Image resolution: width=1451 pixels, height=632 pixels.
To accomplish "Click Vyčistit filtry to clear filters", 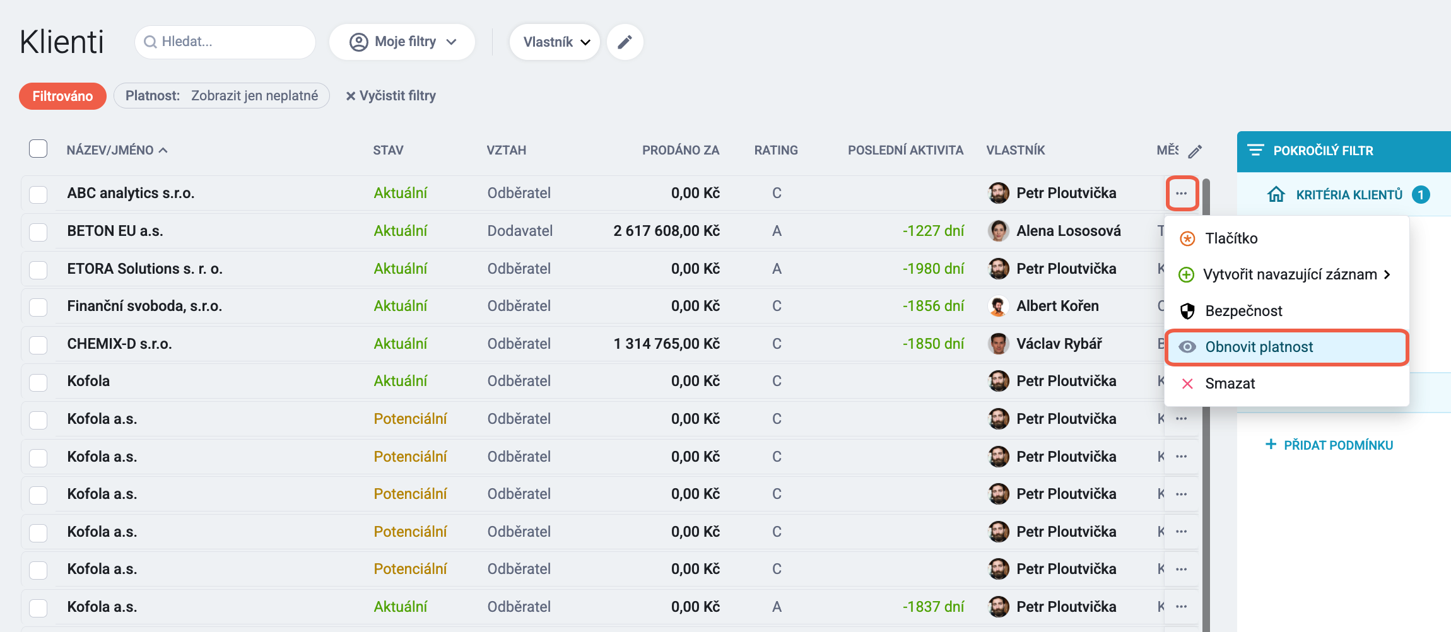I will (391, 96).
